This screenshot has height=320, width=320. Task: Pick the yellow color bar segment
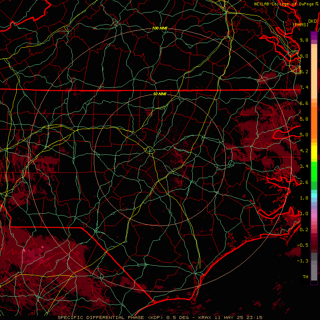[314, 152]
